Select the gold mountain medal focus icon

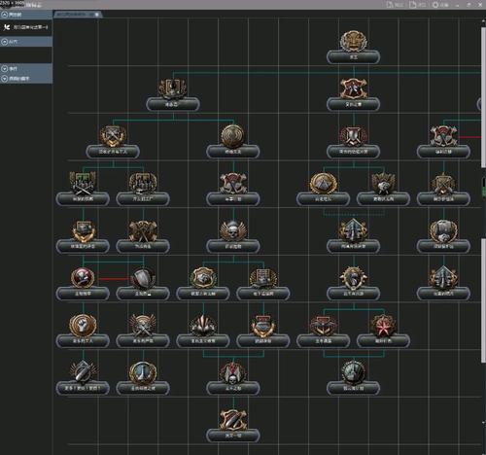pyautogui.click(x=324, y=184)
